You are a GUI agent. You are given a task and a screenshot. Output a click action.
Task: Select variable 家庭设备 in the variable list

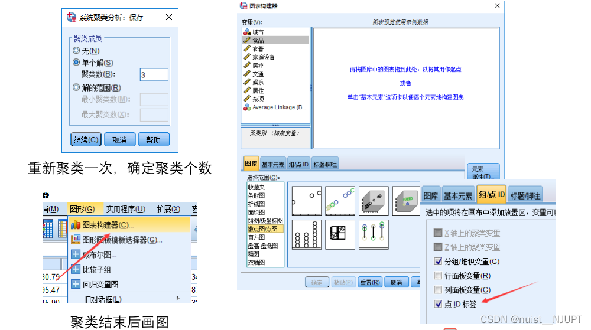tap(275, 57)
